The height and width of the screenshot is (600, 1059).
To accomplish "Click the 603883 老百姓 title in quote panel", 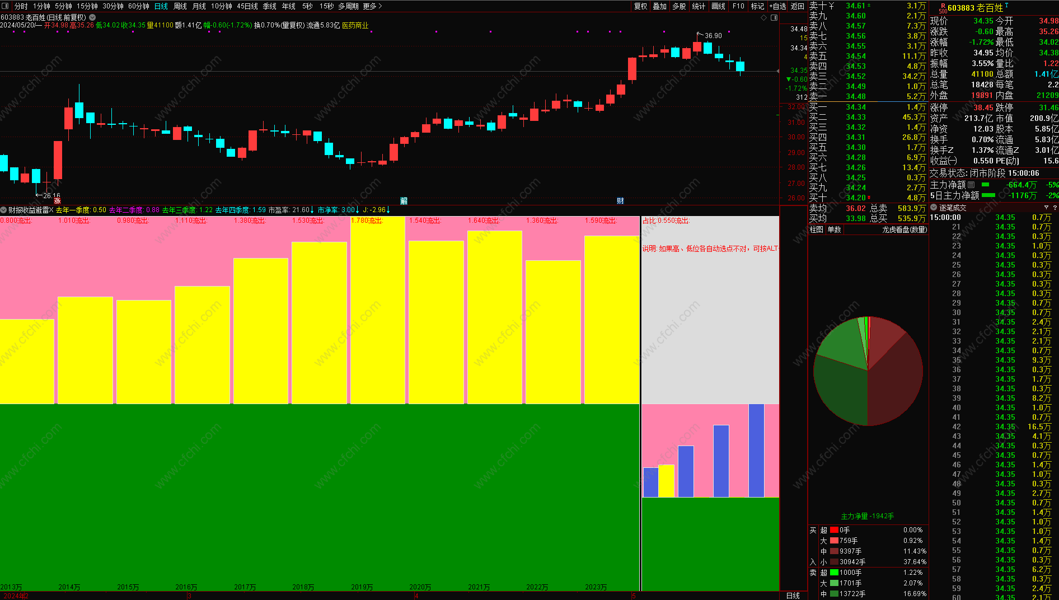I will 976,8.
